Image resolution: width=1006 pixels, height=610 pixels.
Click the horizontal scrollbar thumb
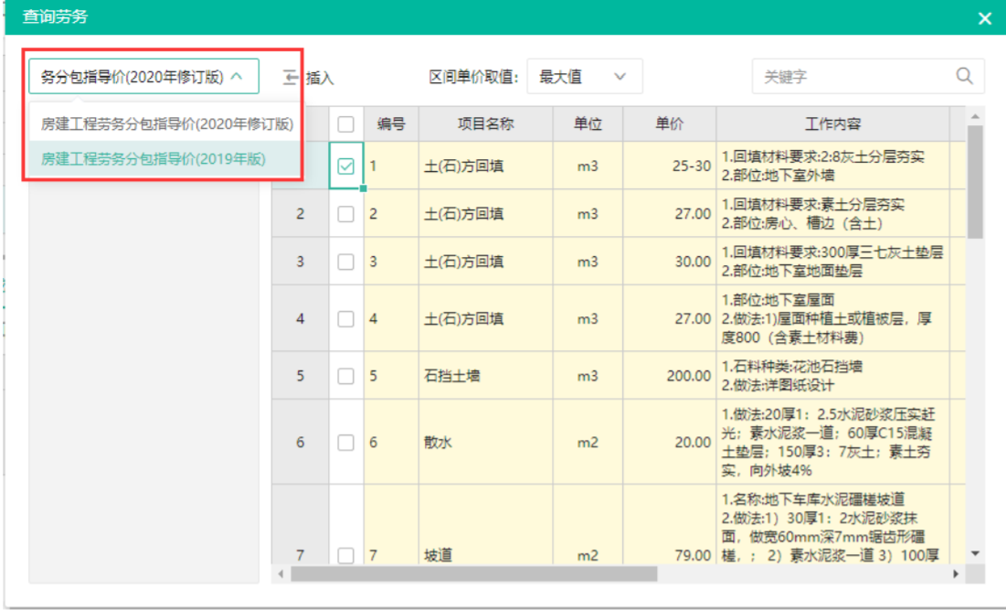point(474,573)
